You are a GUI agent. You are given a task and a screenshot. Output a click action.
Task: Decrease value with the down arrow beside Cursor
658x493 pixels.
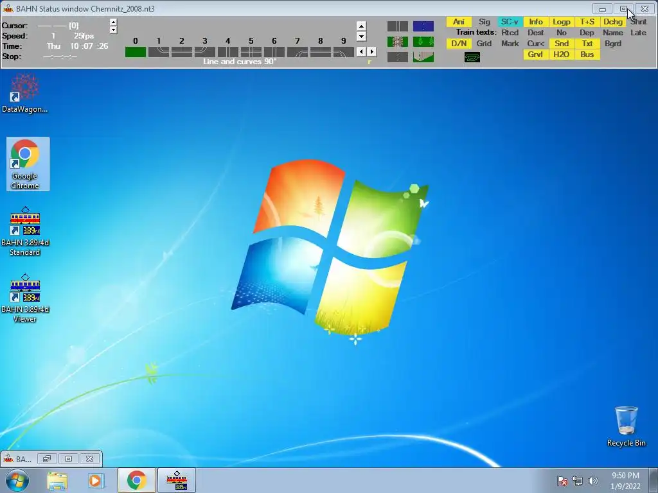click(x=113, y=30)
